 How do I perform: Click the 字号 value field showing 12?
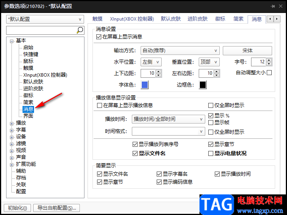(x=259, y=62)
